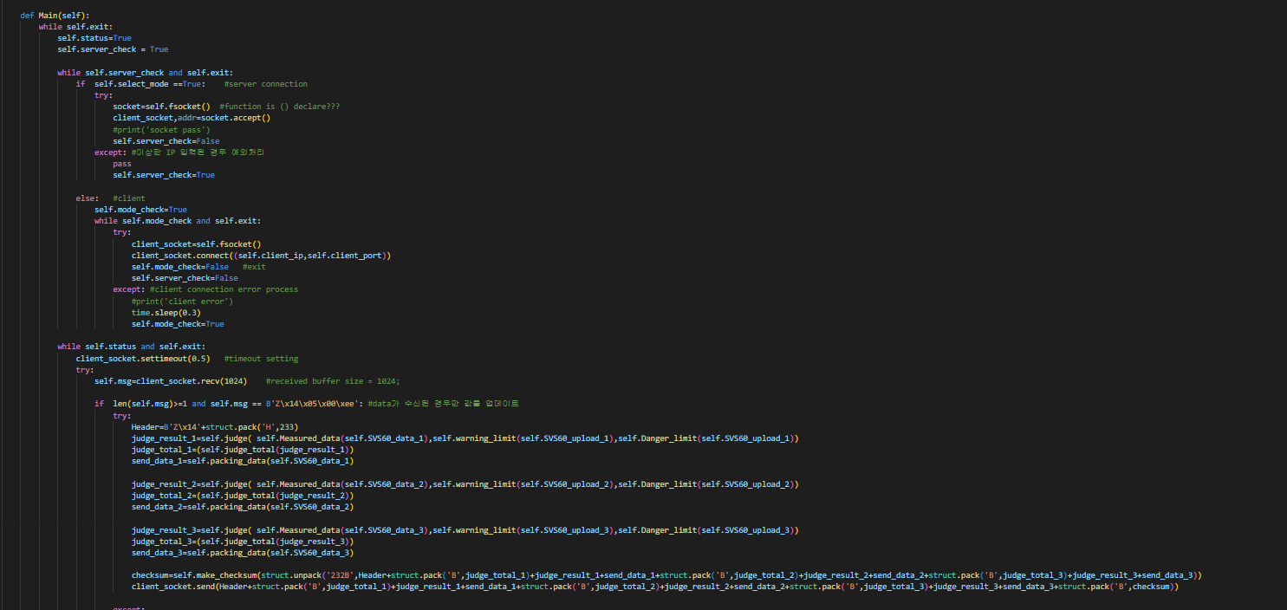Click the commented #print('socket pass') line

161,129
